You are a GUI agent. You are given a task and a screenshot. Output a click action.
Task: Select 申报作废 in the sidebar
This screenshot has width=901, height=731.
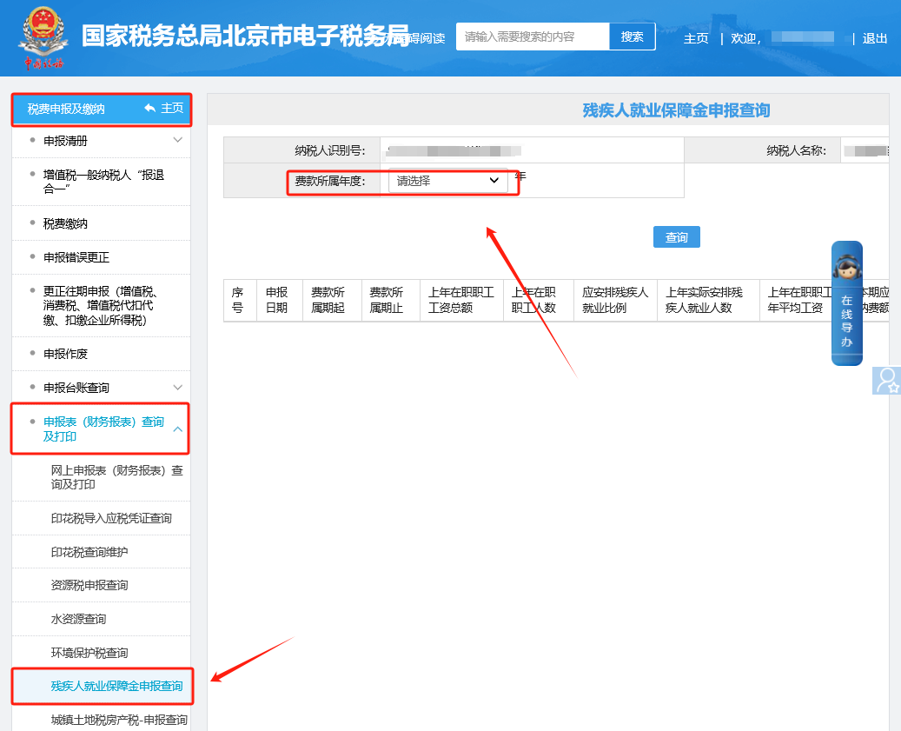[65, 354]
